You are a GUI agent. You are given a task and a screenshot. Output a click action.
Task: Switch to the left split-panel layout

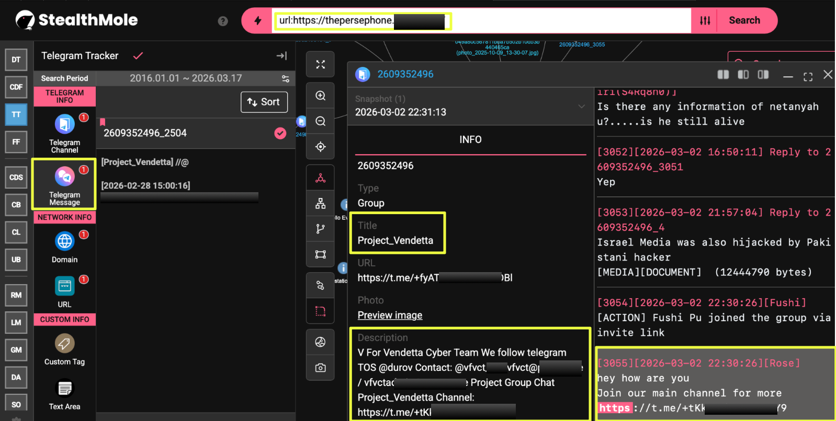pos(723,75)
